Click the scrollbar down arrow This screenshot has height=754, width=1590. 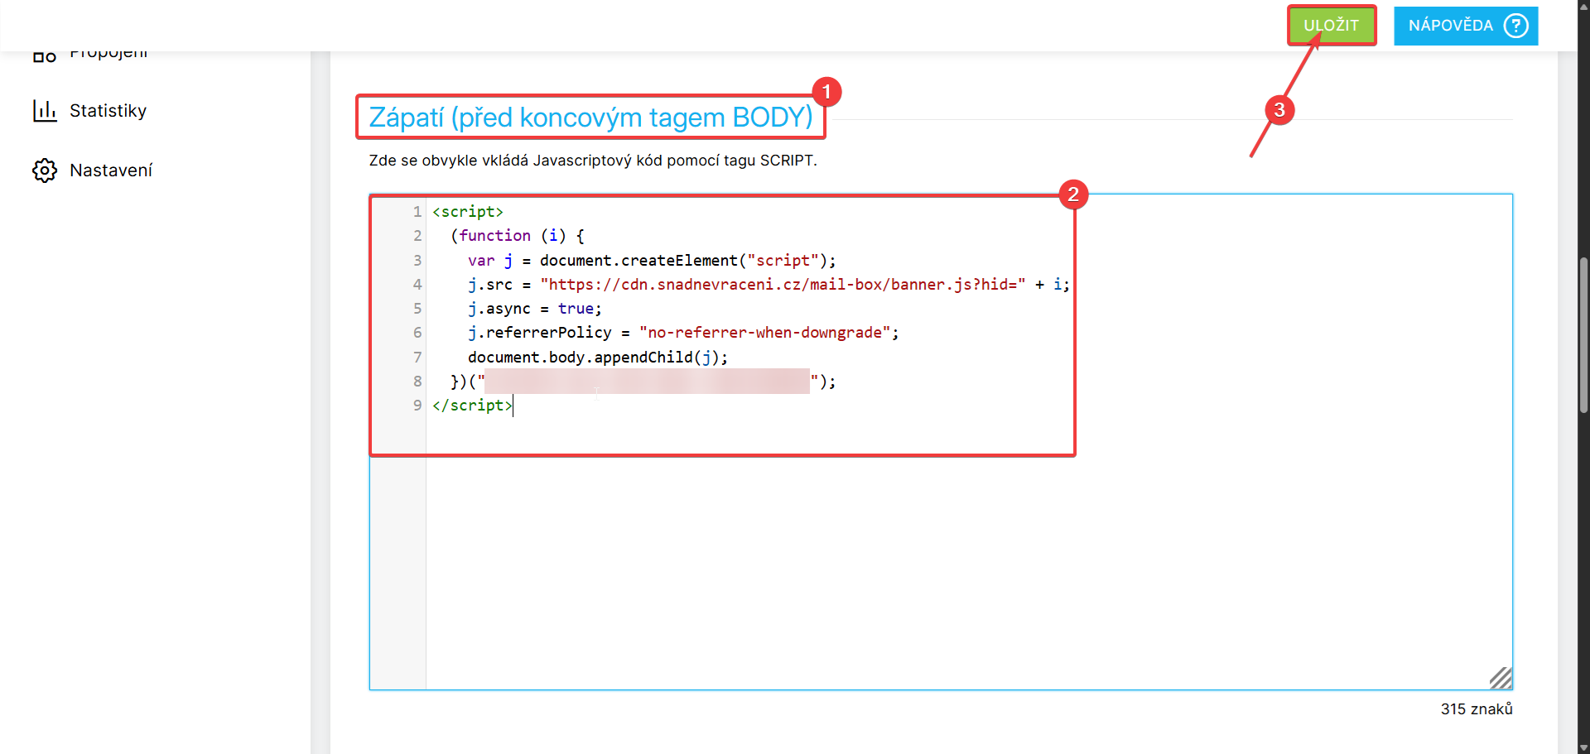[1583, 747]
